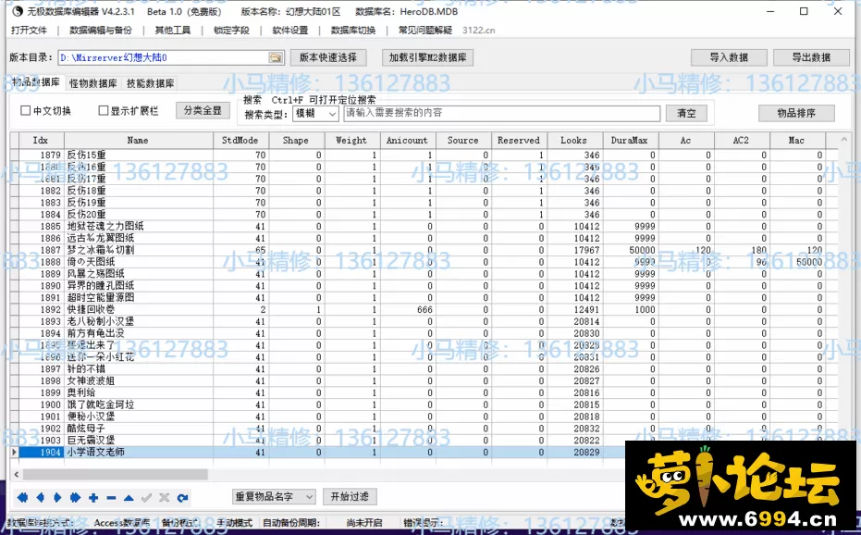Click the application logo in title bar
This screenshot has height=535, width=861.
(17, 11)
